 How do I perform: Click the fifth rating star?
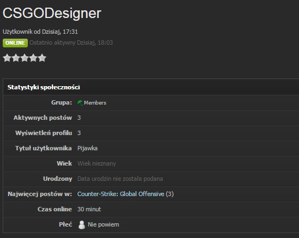click(x=42, y=58)
